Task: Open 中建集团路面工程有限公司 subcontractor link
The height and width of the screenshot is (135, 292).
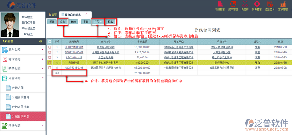Action: 178,68
